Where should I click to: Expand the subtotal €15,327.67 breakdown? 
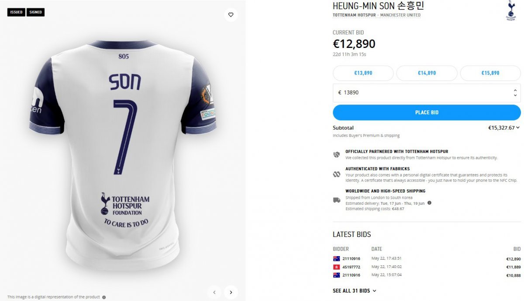coord(504,128)
